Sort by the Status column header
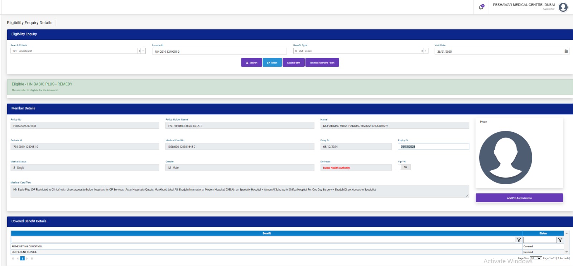 [x=543, y=233]
